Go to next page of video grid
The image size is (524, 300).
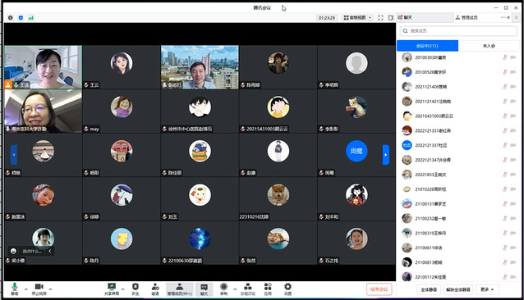[x=386, y=155]
